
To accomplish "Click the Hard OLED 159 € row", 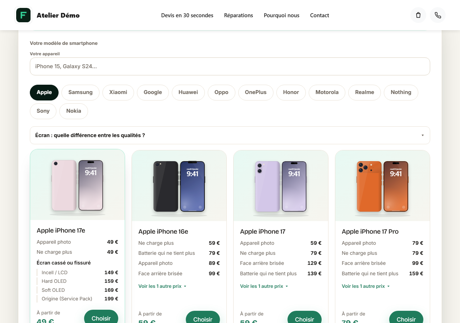I will 77,281.
